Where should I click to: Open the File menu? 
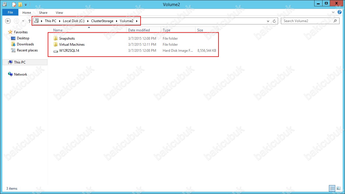10,12
